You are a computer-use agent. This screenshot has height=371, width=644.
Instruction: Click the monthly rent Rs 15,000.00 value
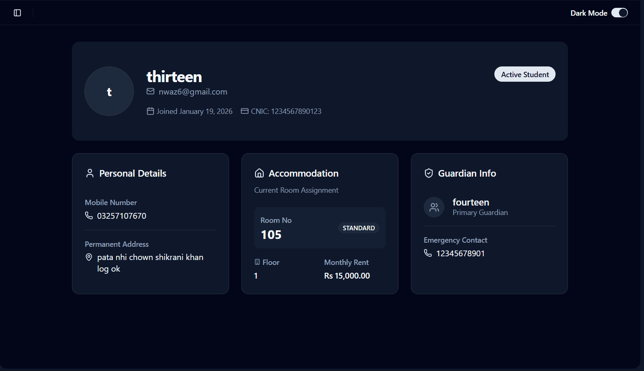point(347,276)
